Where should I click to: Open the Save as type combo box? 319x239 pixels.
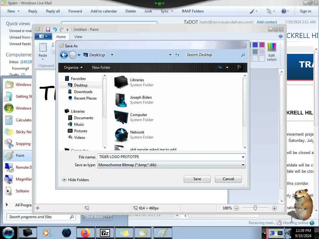[x=171, y=165]
